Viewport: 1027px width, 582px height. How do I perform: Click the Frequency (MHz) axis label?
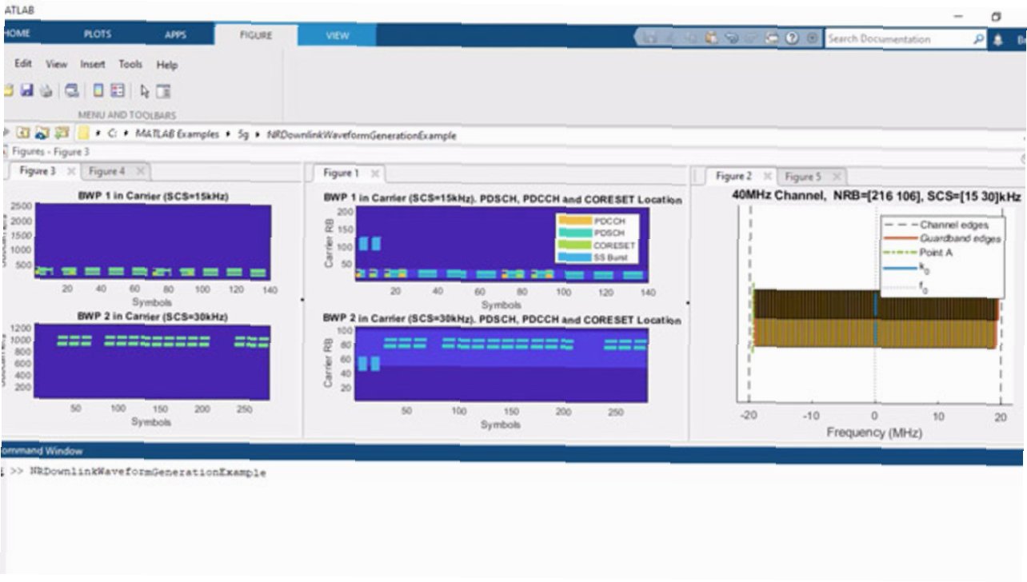(x=874, y=433)
